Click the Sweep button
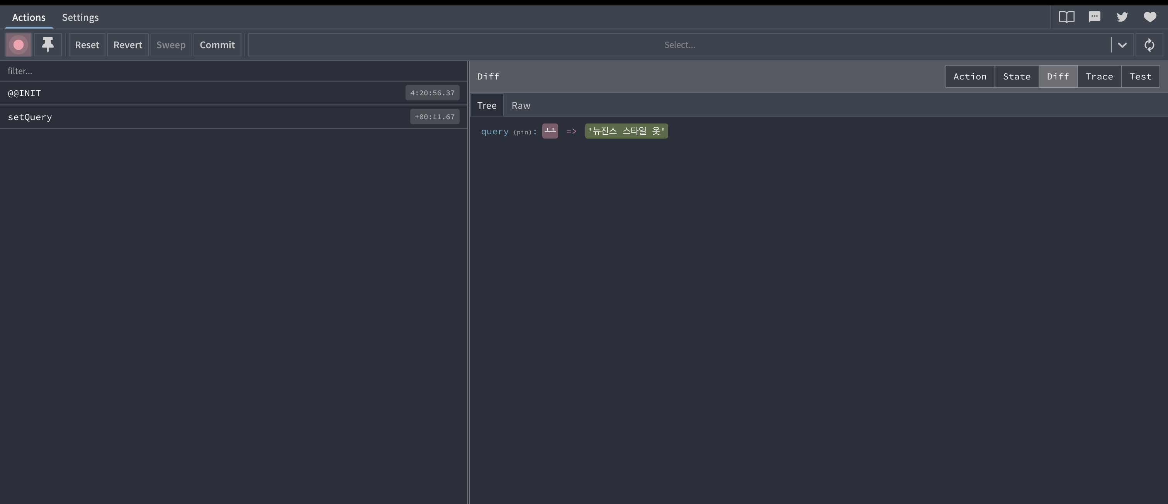1168x504 pixels. pyautogui.click(x=171, y=45)
